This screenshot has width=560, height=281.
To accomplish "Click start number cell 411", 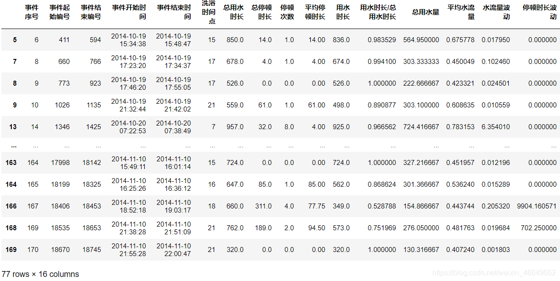I will pos(64,40).
